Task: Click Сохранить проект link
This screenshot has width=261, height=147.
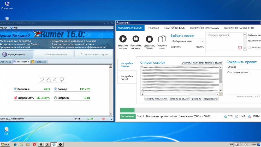Action: point(238,72)
